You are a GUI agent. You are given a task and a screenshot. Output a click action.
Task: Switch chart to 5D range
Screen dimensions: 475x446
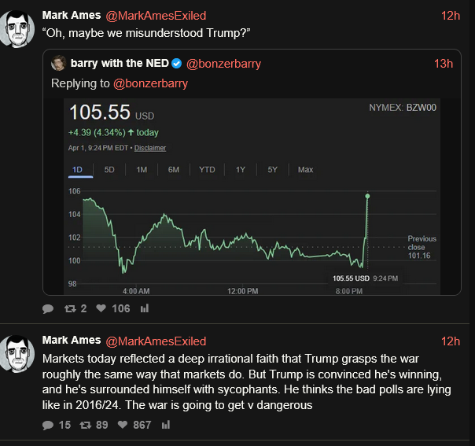coord(109,169)
